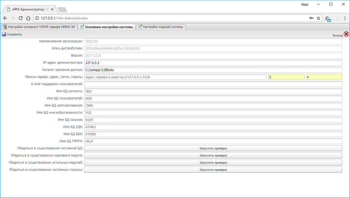The height and width of the screenshot is (198, 350).
Task: Click the browser home icon
Action: [28, 18]
